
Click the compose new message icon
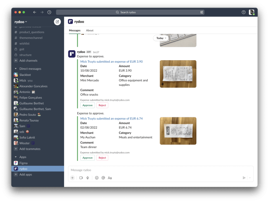pyautogui.click(x=57, y=22)
